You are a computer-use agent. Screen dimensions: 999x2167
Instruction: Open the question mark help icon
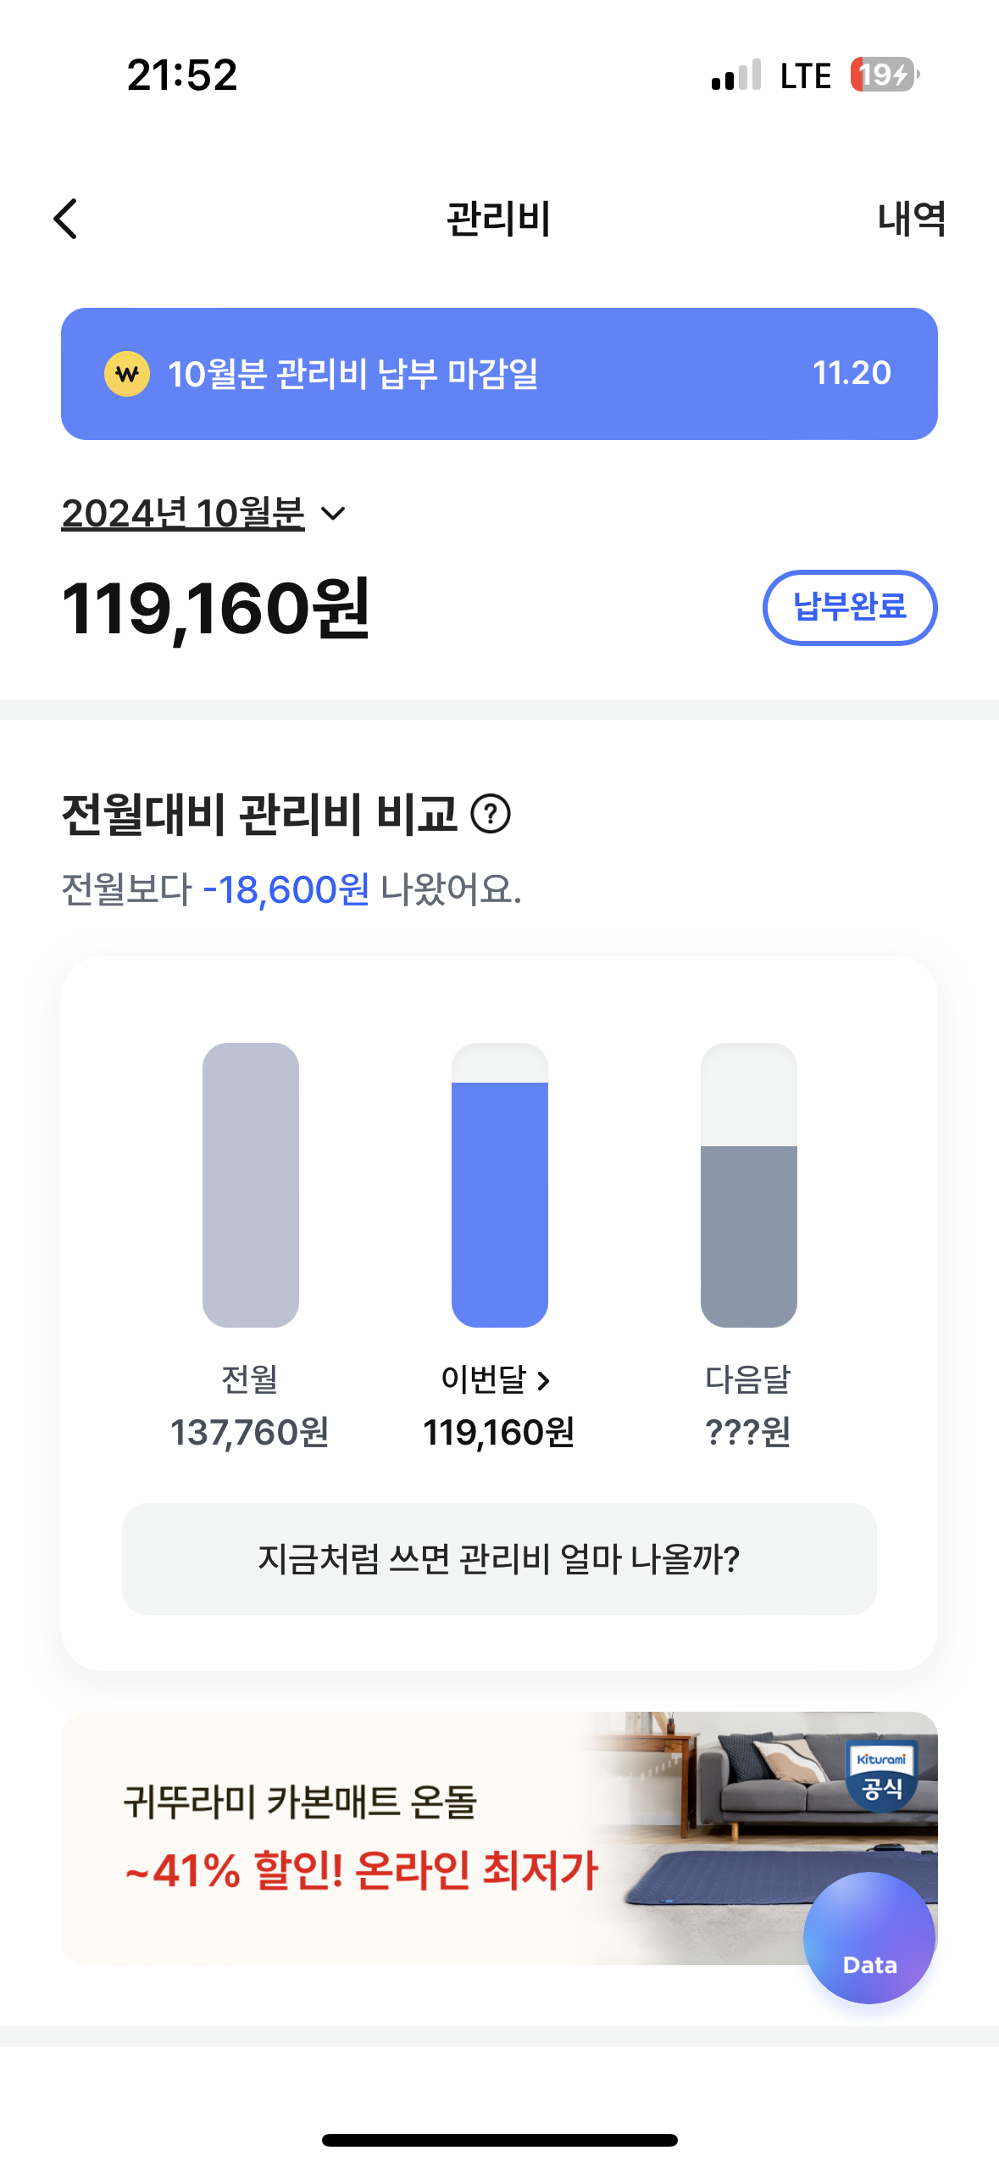tap(491, 814)
